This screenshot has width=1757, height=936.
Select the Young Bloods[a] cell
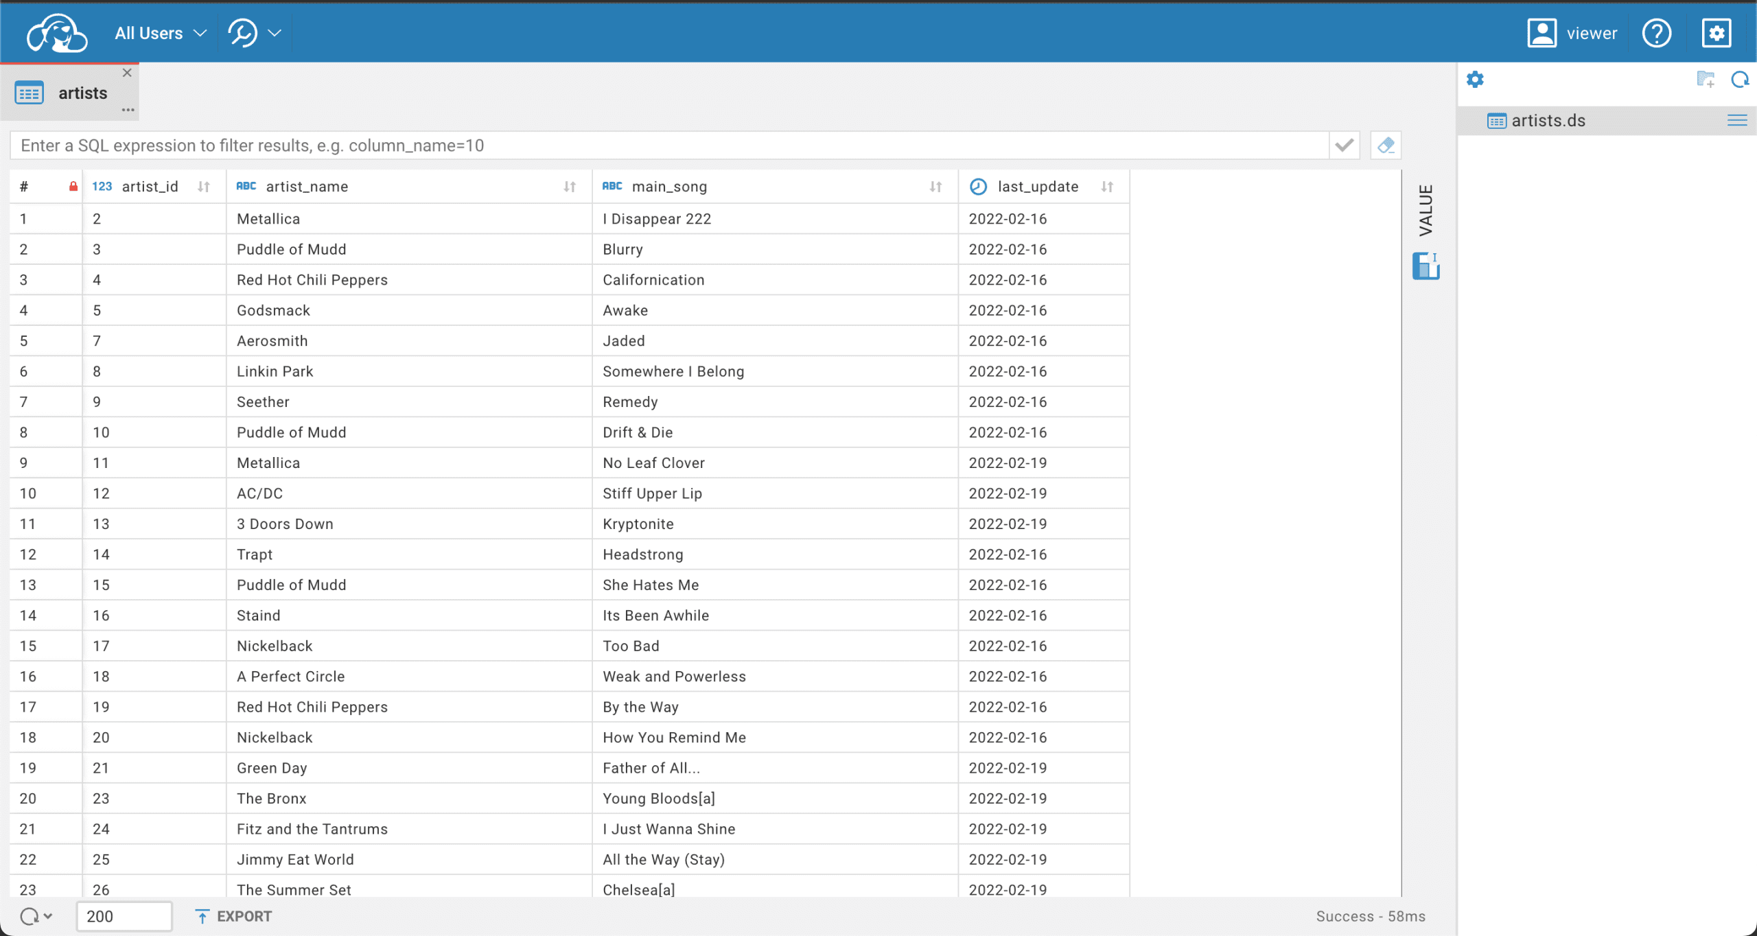point(775,799)
